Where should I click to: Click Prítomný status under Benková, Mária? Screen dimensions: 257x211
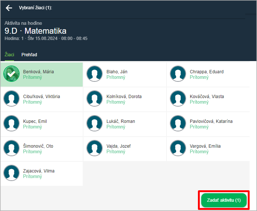coord(32,77)
